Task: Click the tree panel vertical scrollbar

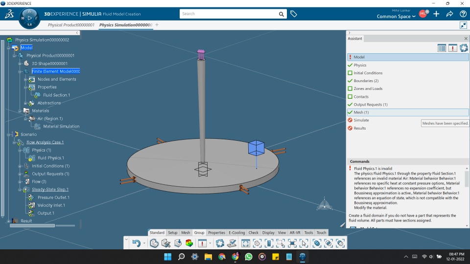Action: click(3, 127)
